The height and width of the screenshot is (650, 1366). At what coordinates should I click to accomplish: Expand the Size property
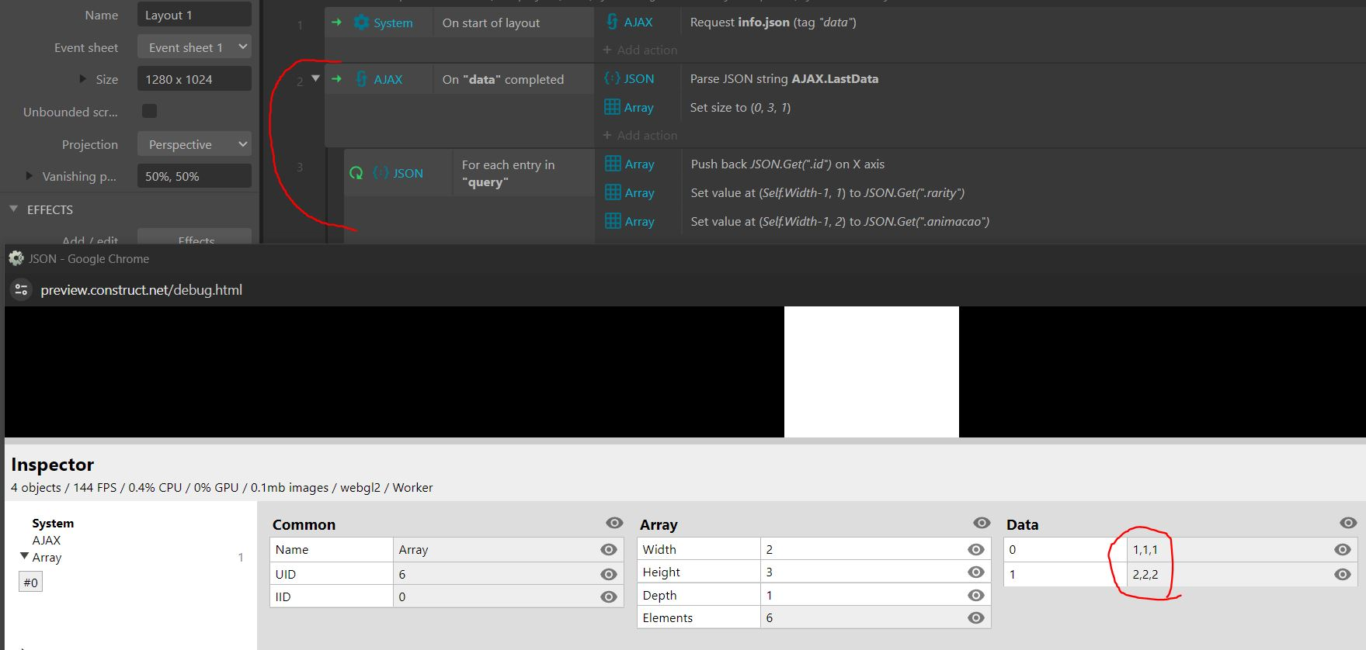(x=82, y=79)
